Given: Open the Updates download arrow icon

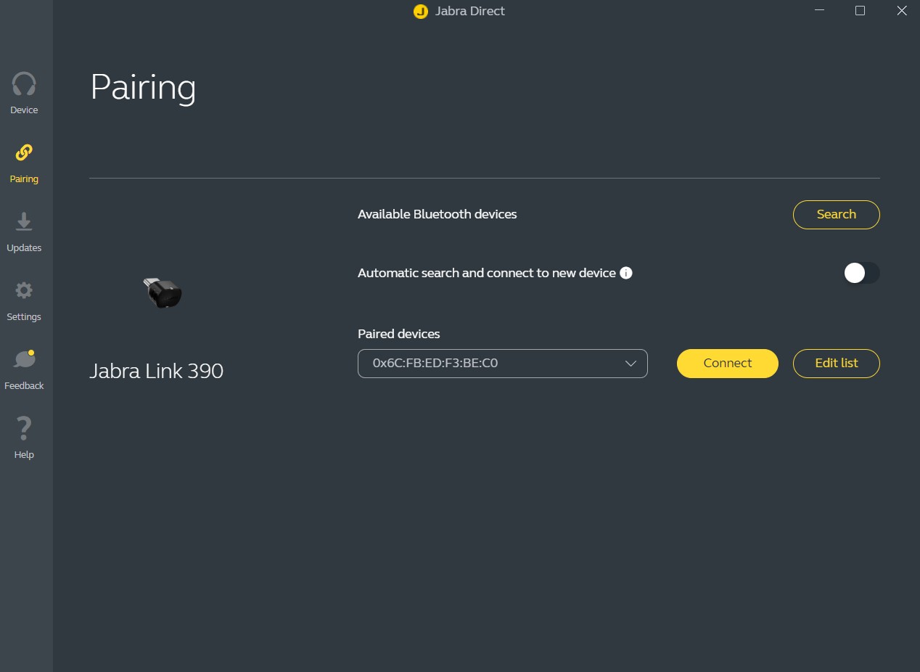Looking at the screenshot, I should (24, 222).
